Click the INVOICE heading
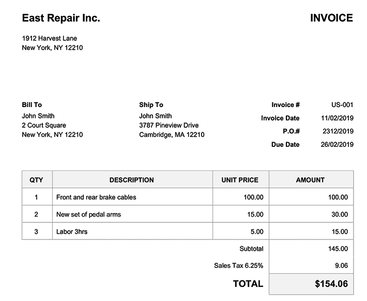The height and width of the screenshot is (301, 367). 331,18
